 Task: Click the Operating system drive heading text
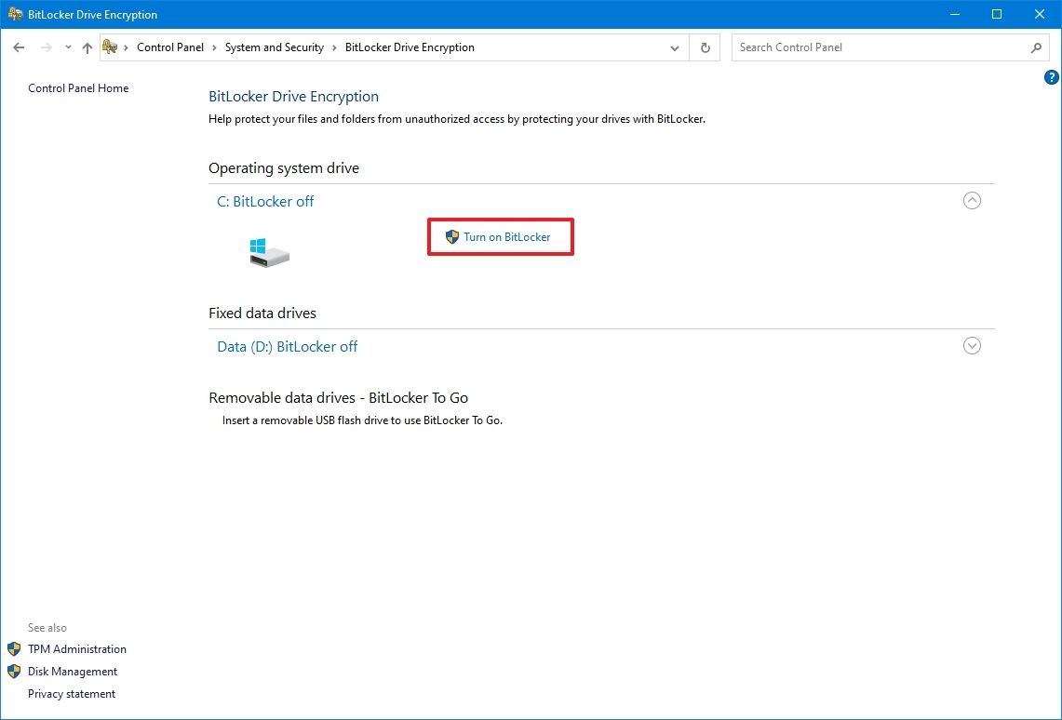(x=284, y=167)
